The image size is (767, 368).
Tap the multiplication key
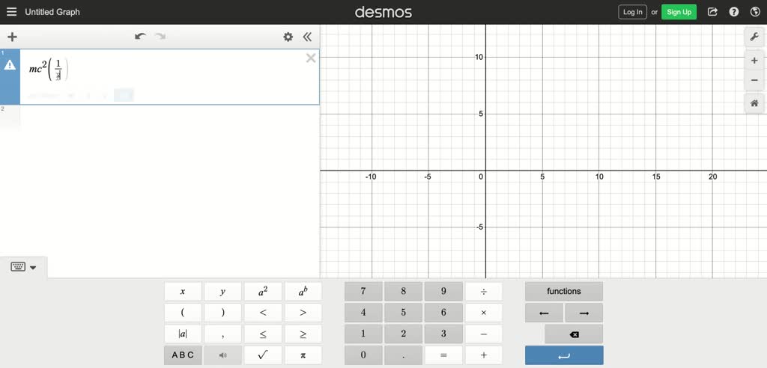pyautogui.click(x=484, y=313)
